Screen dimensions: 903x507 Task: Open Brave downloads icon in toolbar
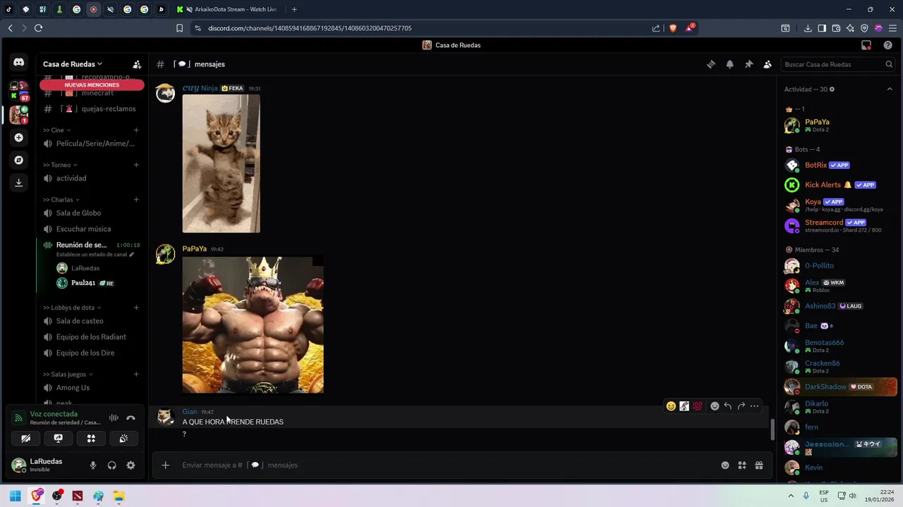coord(808,28)
